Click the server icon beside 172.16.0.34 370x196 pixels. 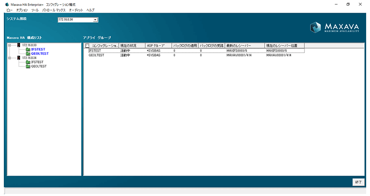18,58
